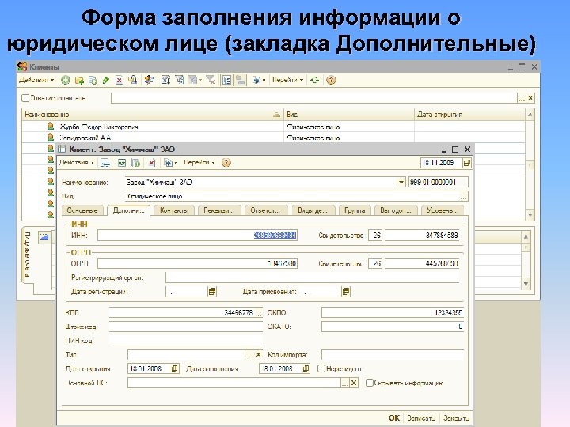This screenshot has width=570, height=427.
Task: Click green refresh arrows icon in Клиенты toolbar
Action: click(314, 80)
